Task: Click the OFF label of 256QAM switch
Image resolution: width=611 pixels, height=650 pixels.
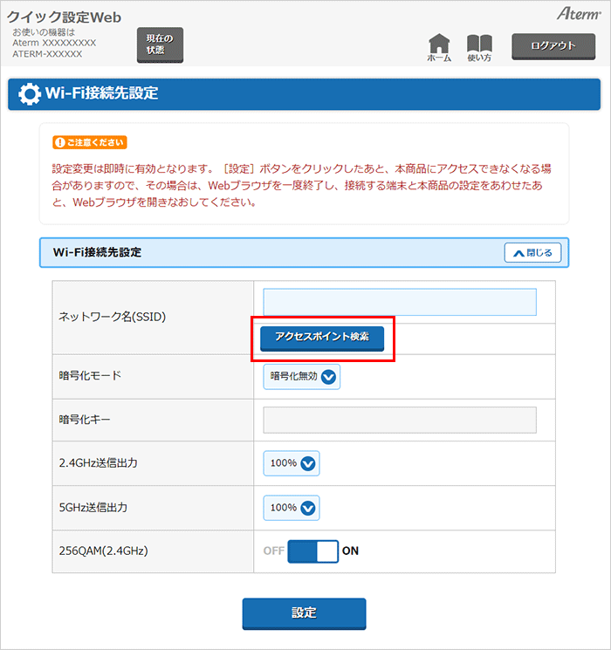Action: pos(273,551)
